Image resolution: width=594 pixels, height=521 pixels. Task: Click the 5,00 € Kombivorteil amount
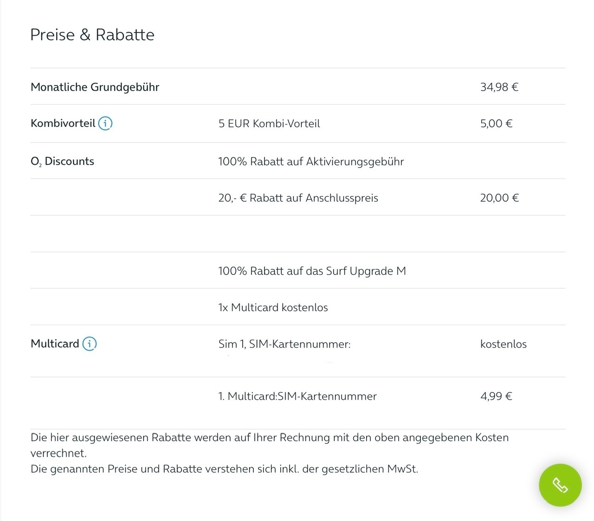click(x=497, y=124)
